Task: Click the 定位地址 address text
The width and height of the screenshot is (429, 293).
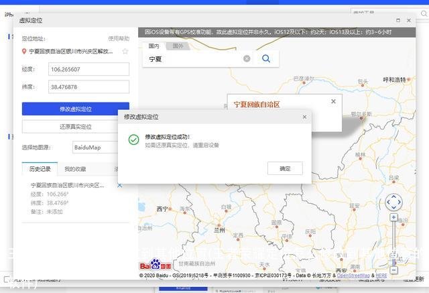Action: (x=71, y=51)
